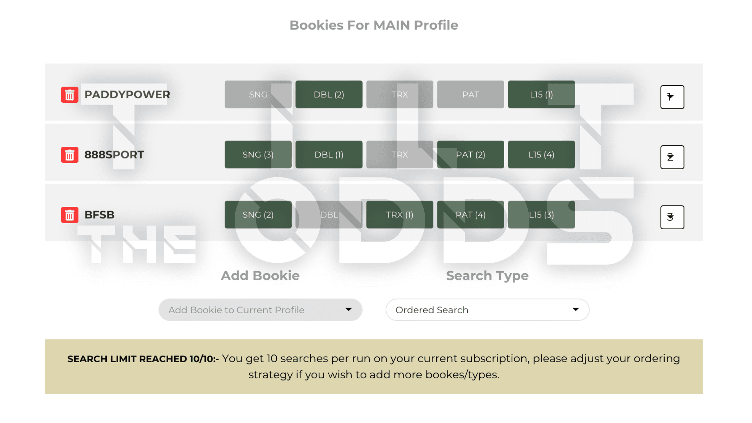Delete the 888SPORT bookie with trash icon
752x423 pixels.
coord(69,155)
